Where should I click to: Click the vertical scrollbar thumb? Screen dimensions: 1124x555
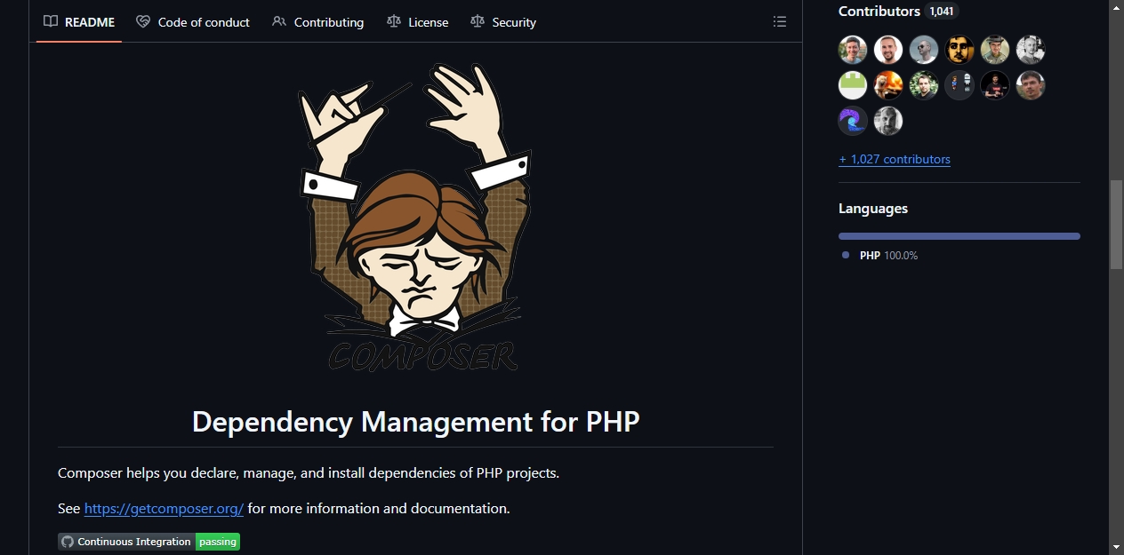[1116, 225]
